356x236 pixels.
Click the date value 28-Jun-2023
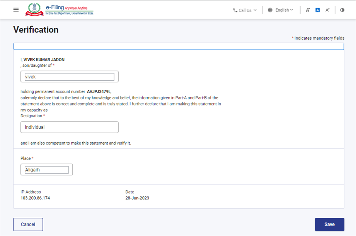click(x=137, y=198)
